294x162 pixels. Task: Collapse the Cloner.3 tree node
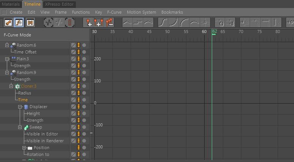(11, 86)
